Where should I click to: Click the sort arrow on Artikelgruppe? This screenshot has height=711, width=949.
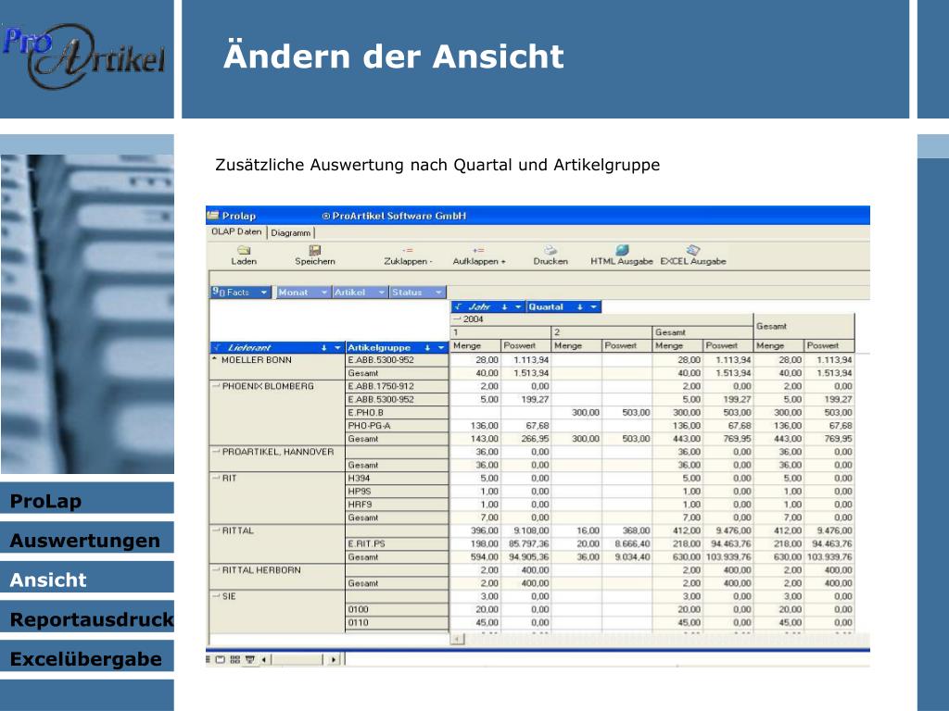tap(427, 348)
